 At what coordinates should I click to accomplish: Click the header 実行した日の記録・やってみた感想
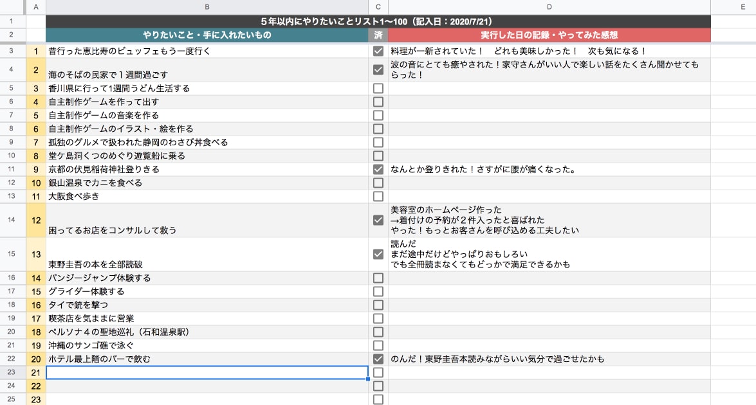[549, 35]
